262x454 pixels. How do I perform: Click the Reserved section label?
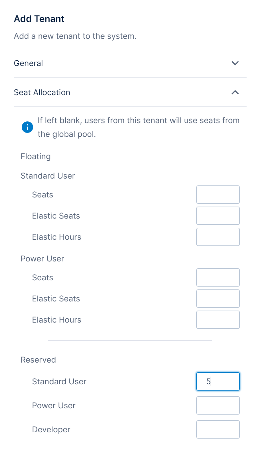tap(38, 360)
